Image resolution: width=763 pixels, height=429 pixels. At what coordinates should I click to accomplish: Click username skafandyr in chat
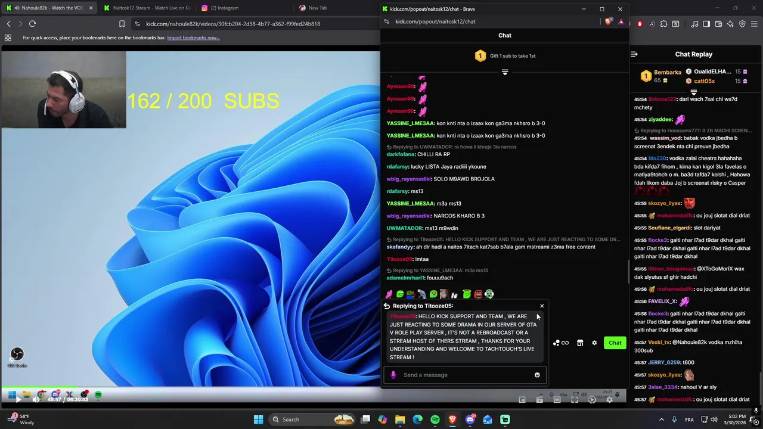coord(400,247)
